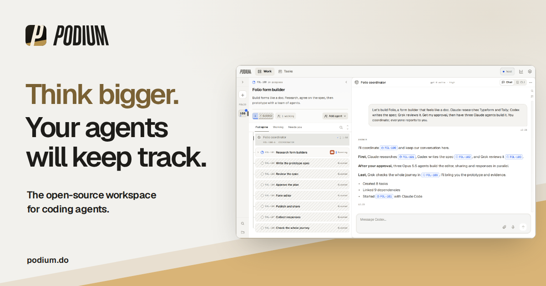Open the Publish and share task
Image resolution: width=546 pixels, height=286 pixels.
pos(302,207)
